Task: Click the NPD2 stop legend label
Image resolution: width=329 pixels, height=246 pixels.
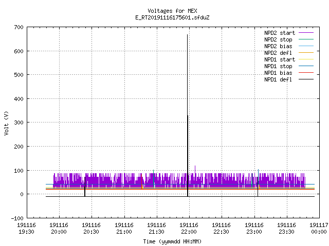Action: [x=278, y=39]
